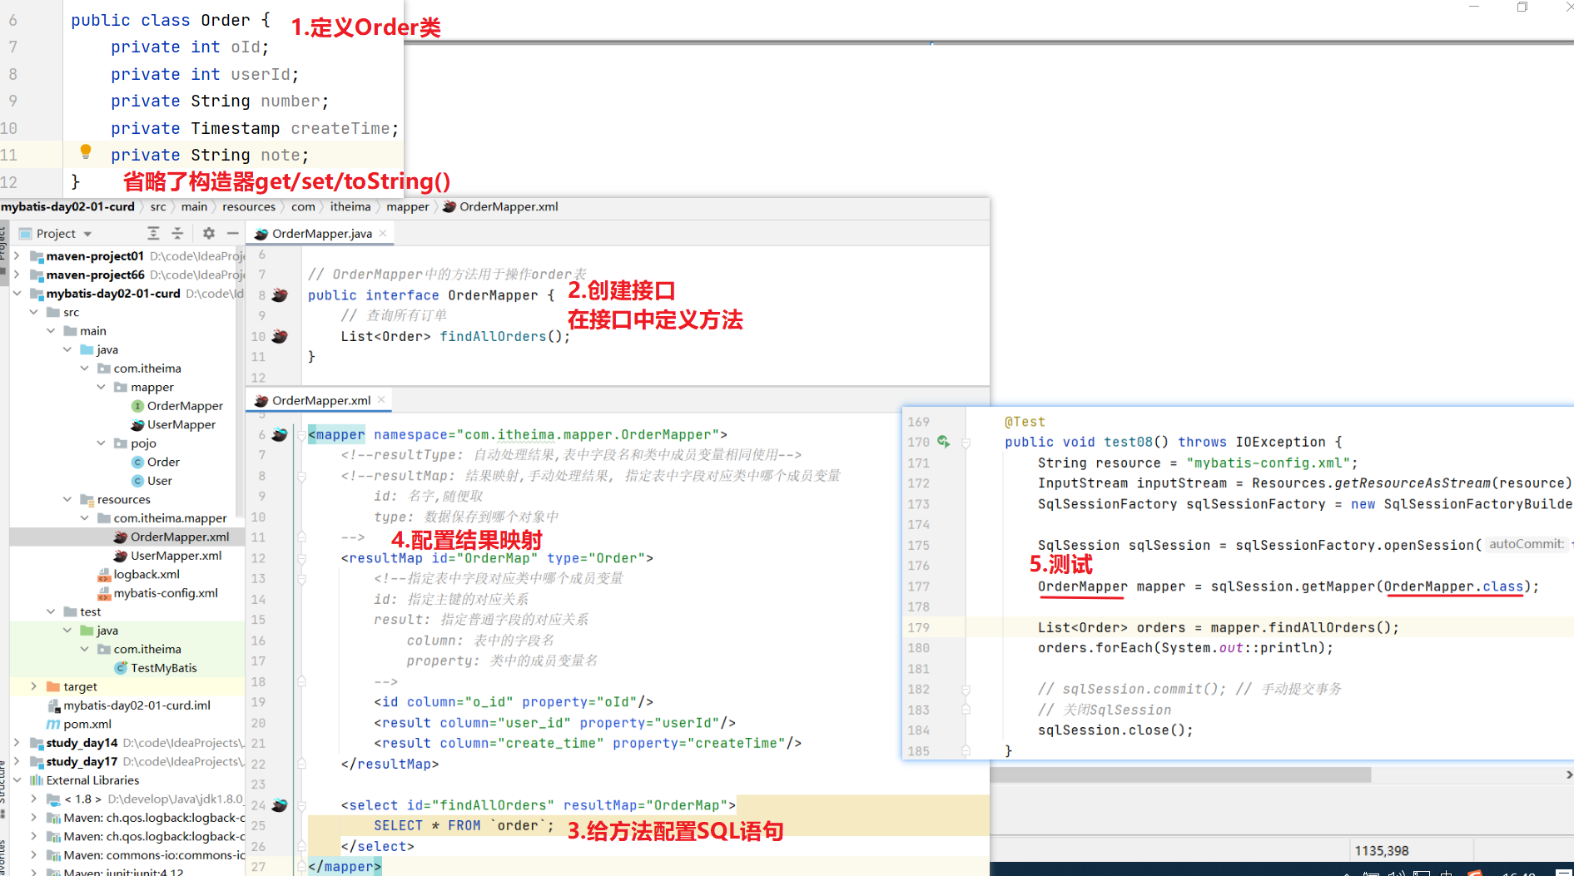Click the autoCommit parameter inlay hint

1527,544
